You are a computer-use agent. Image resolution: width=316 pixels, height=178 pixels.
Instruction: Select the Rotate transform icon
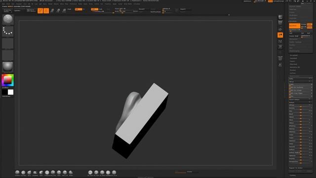pyautogui.click(x=64, y=10)
